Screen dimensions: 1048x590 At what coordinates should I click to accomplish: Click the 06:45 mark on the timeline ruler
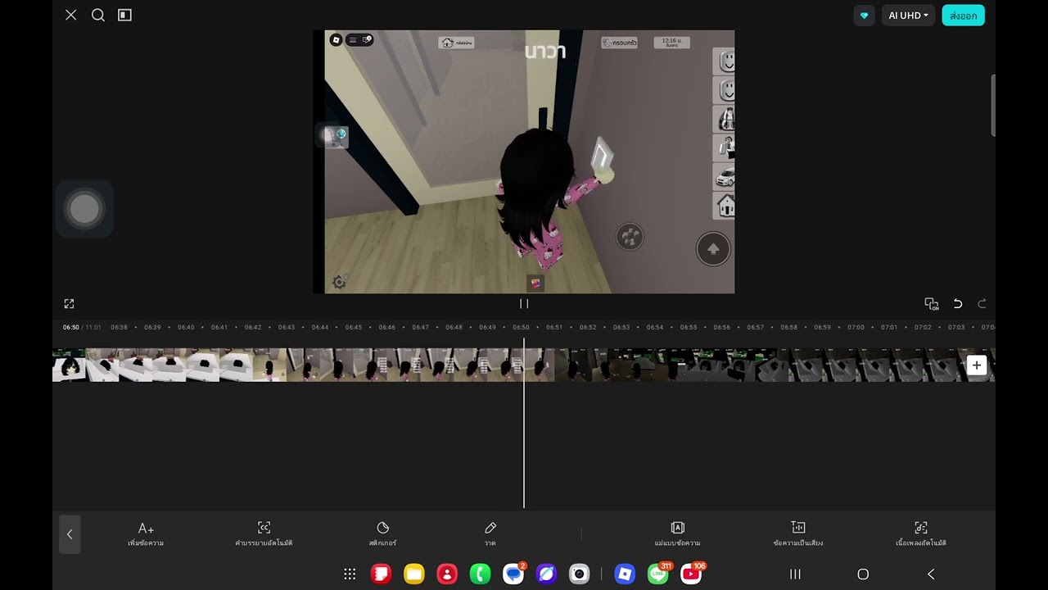(353, 328)
